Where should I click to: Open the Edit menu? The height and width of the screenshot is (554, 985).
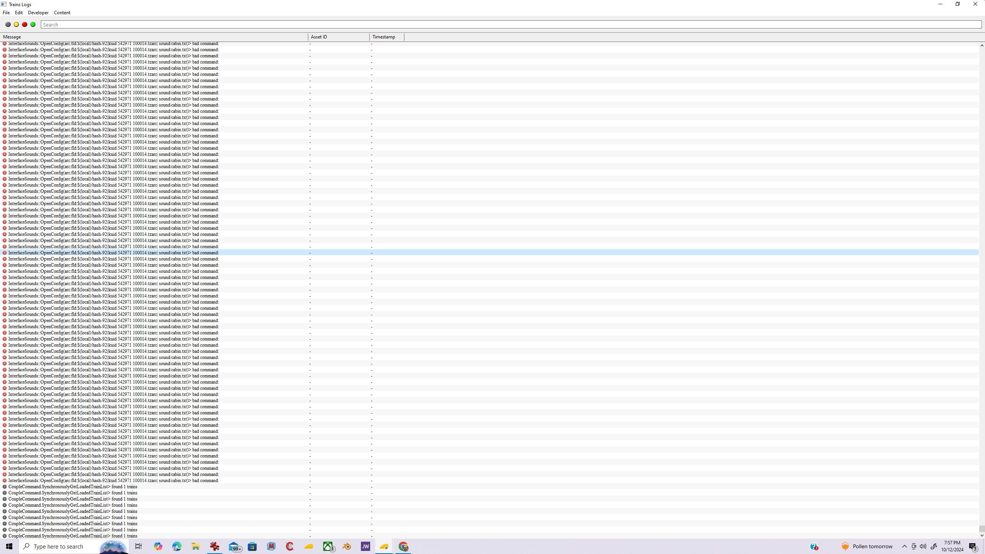(18, 13)
